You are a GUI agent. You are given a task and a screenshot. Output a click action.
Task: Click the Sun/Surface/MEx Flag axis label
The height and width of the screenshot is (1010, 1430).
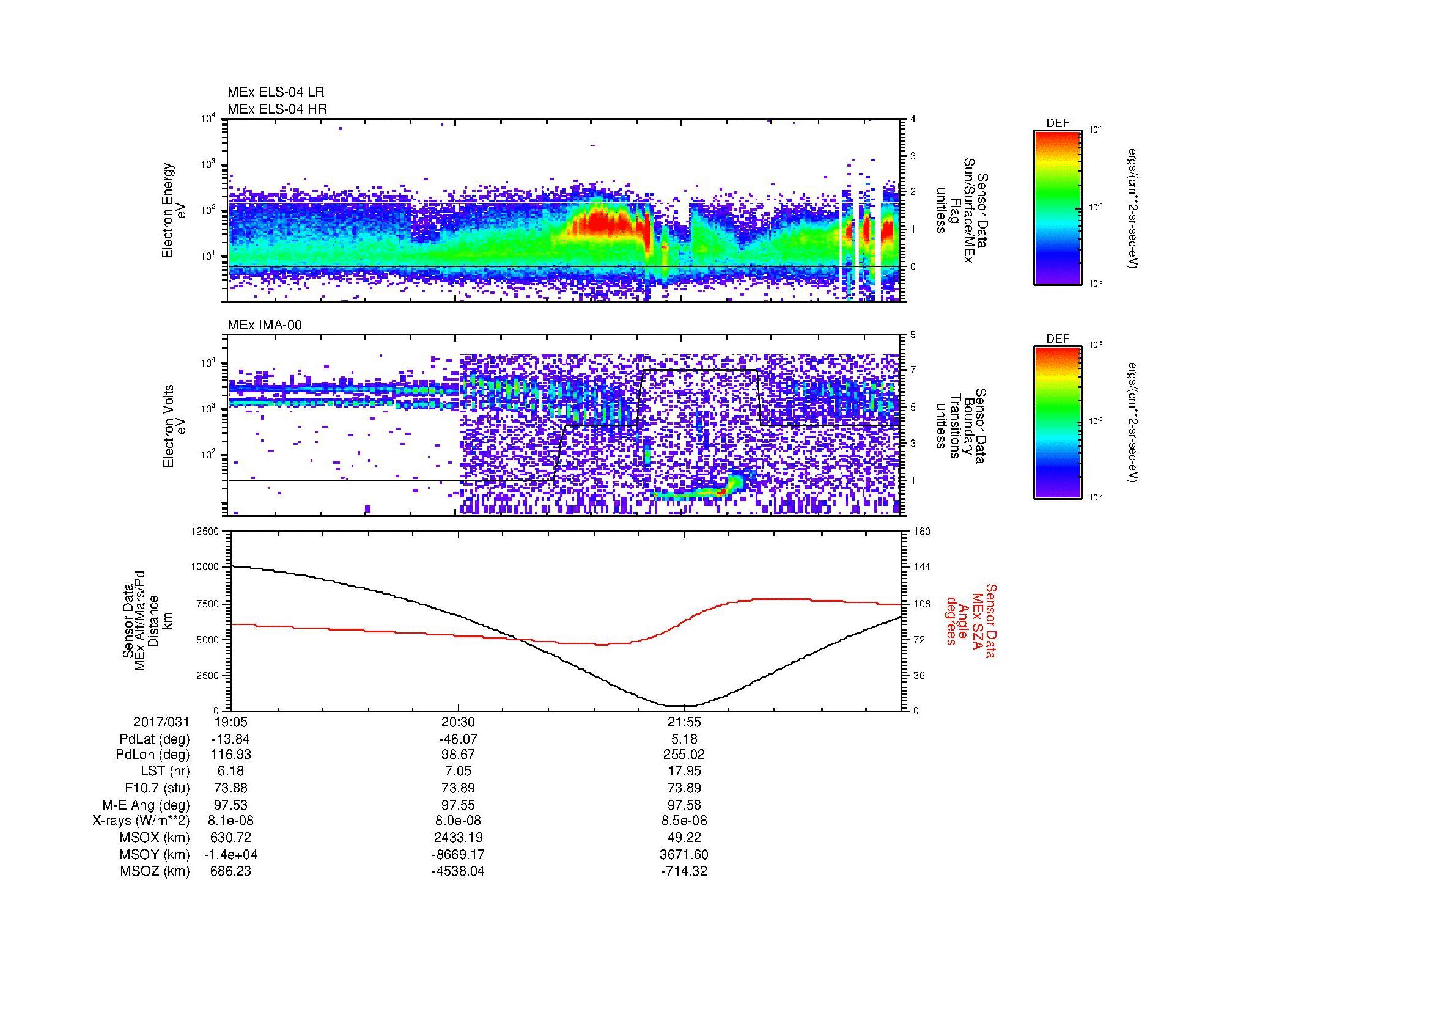coord(962,210)
